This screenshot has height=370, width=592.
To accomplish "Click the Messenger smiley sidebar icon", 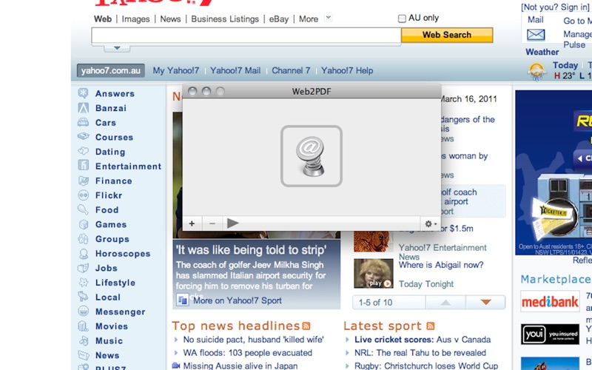I will click(83, 311).
